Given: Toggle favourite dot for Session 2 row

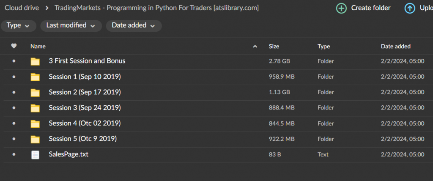Looking at the screenshot, I should tap(14, 92).
